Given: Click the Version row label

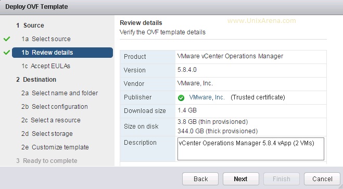Looking at the screenshot, I should [x=134, y=70].
